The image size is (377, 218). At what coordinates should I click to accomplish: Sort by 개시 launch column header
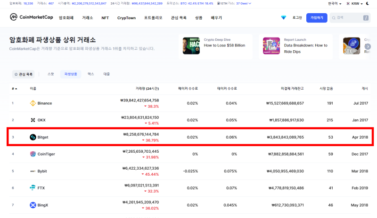click(x=365, y=88)
